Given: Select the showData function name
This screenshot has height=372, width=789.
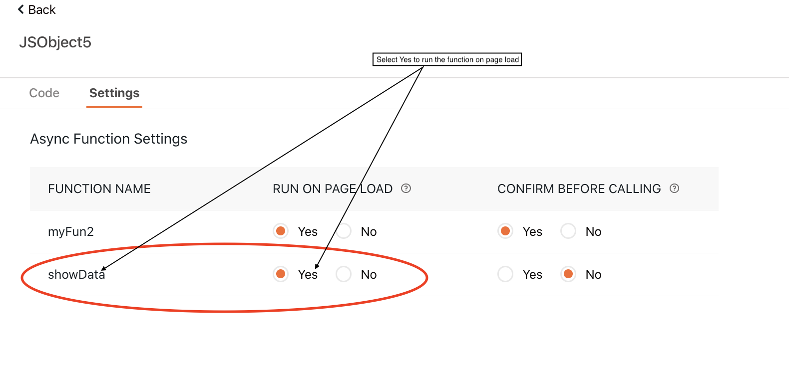Looking at the screenshot, I should click(x=76, y=274).
